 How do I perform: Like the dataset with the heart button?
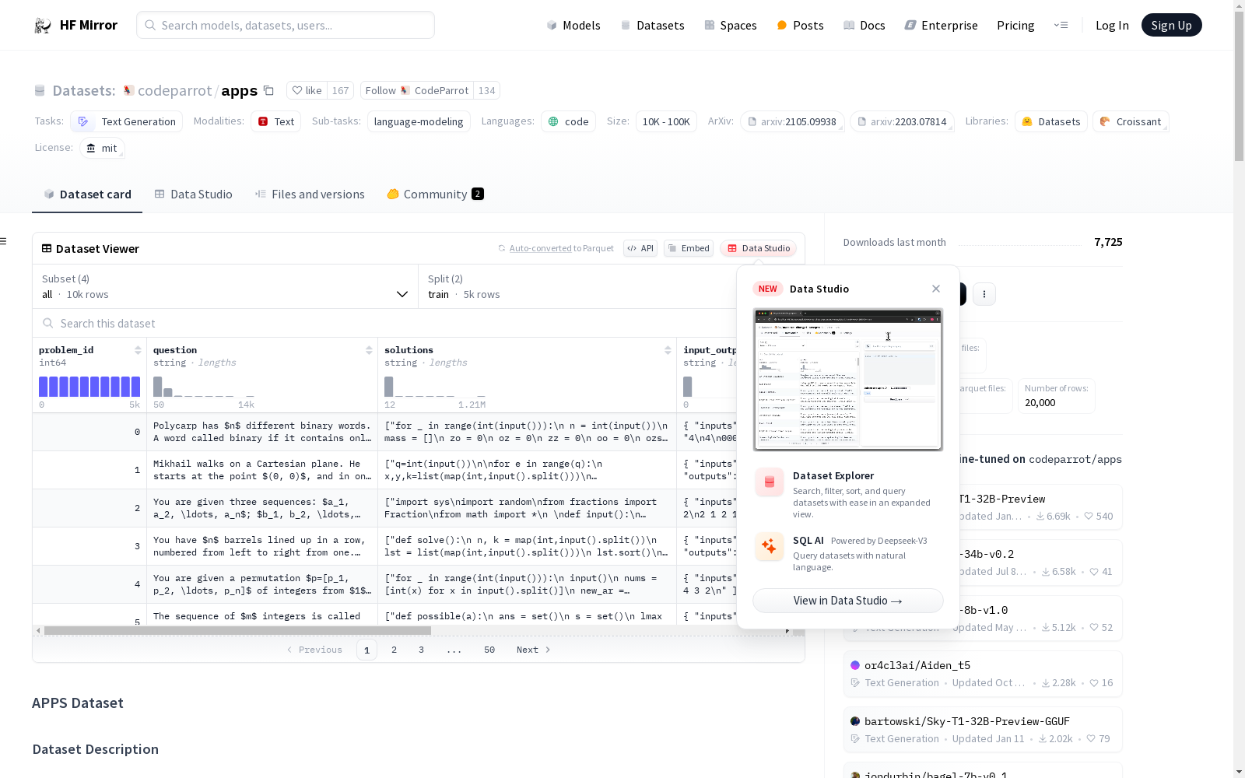coord(307,90)
